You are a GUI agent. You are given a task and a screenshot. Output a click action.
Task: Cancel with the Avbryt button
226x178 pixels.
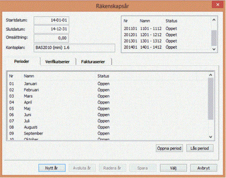204,168
